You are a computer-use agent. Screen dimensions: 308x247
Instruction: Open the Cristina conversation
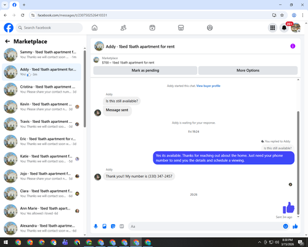41,90
